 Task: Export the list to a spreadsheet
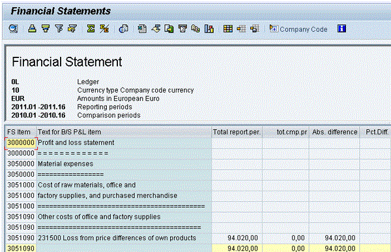click(142, 29)
